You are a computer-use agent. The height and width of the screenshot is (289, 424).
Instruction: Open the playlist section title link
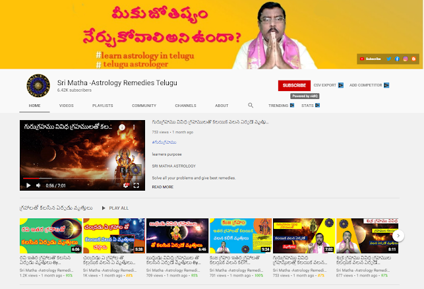(x=56, y=208)
